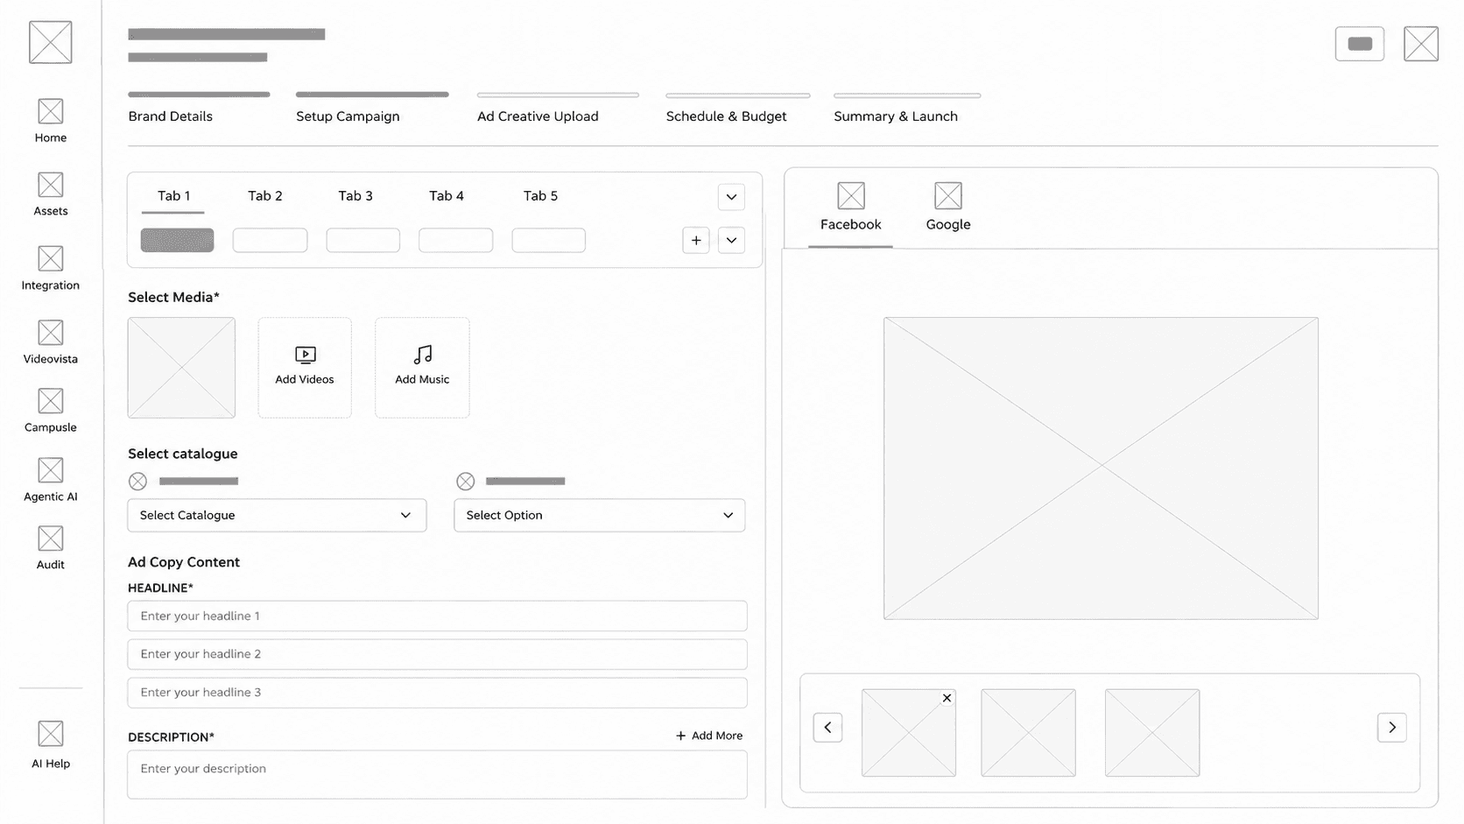Expand the chevron next to the plus button
The image size is (1464, 824).
pos(731,240)
